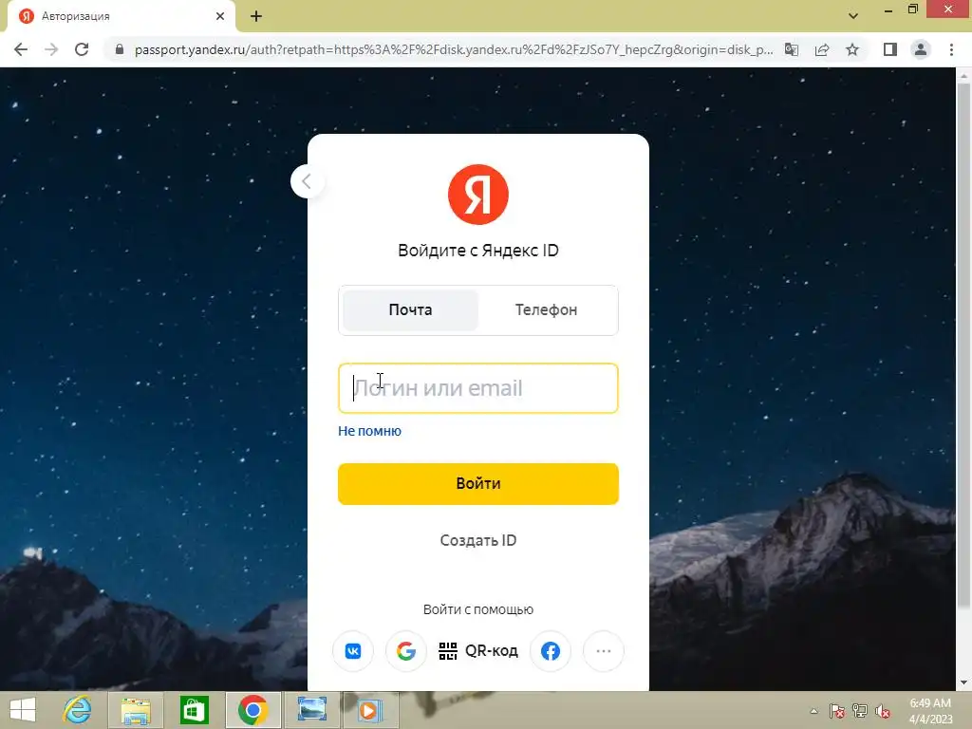Select the Почта tab

click(410, 310)
